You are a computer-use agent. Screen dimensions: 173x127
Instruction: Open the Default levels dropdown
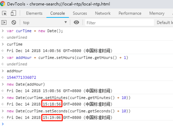165,22
